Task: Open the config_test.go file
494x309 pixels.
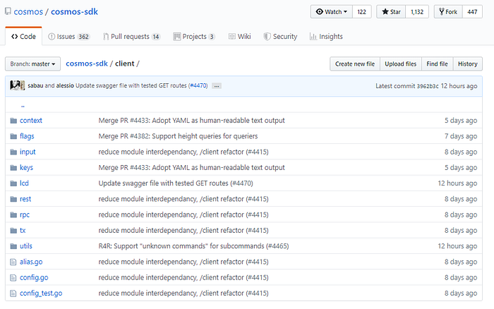Action: tap(41, 293)
